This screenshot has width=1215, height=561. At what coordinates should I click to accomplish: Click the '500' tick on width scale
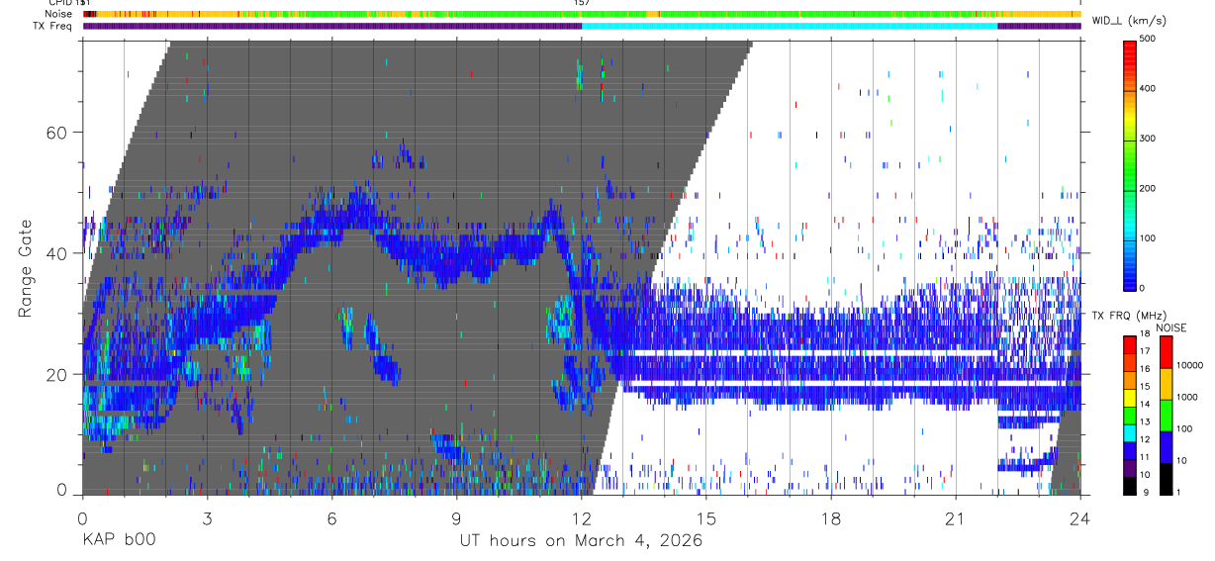coord(1148,39)
